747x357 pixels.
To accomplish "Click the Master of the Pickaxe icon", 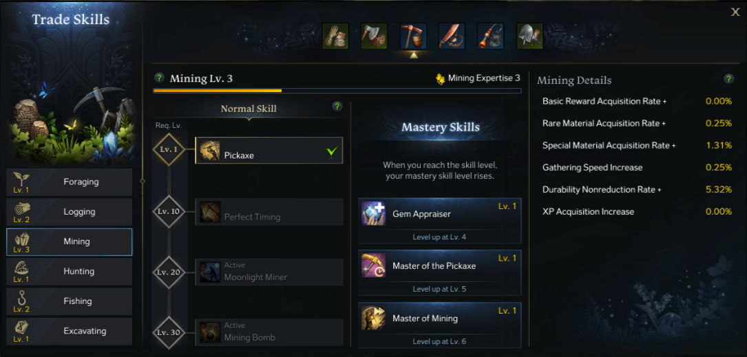I will coord(373,266).
